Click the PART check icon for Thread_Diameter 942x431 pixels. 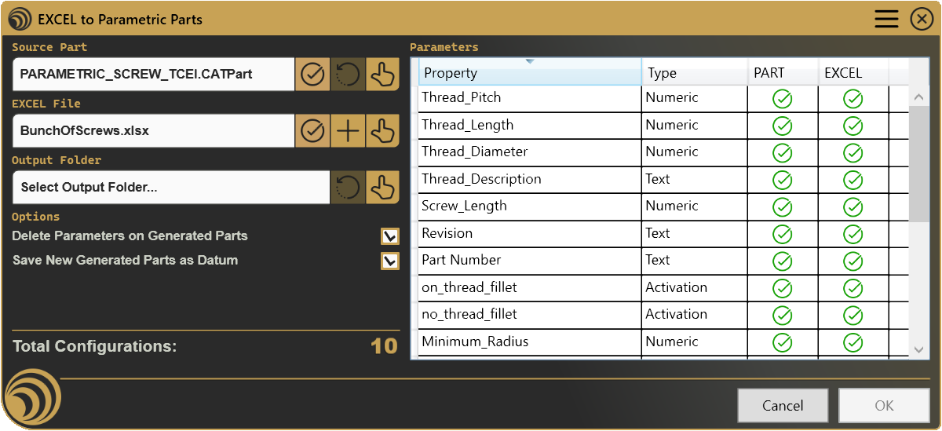(783, 153)
